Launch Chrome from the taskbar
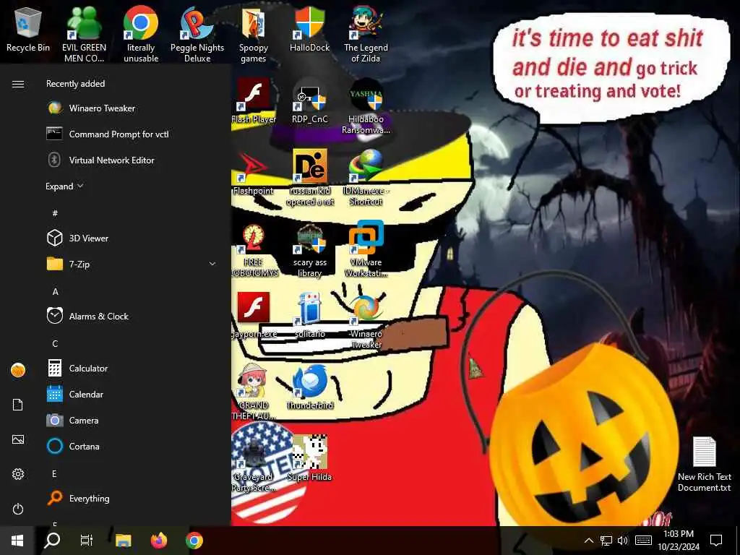 [x=194, y=541]
